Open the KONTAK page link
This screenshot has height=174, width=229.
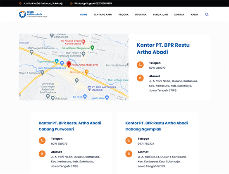pyautogui.click(x=179, y=14)
